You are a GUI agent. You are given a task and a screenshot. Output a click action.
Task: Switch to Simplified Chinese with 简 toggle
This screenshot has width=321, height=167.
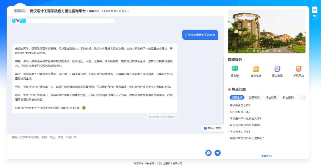tap(314, 10)
